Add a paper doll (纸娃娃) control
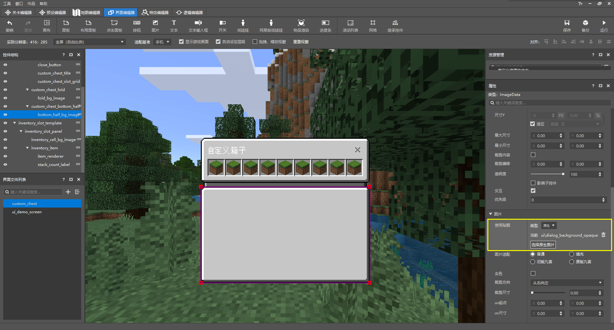 pyautogui.click(x=243, y=26)
